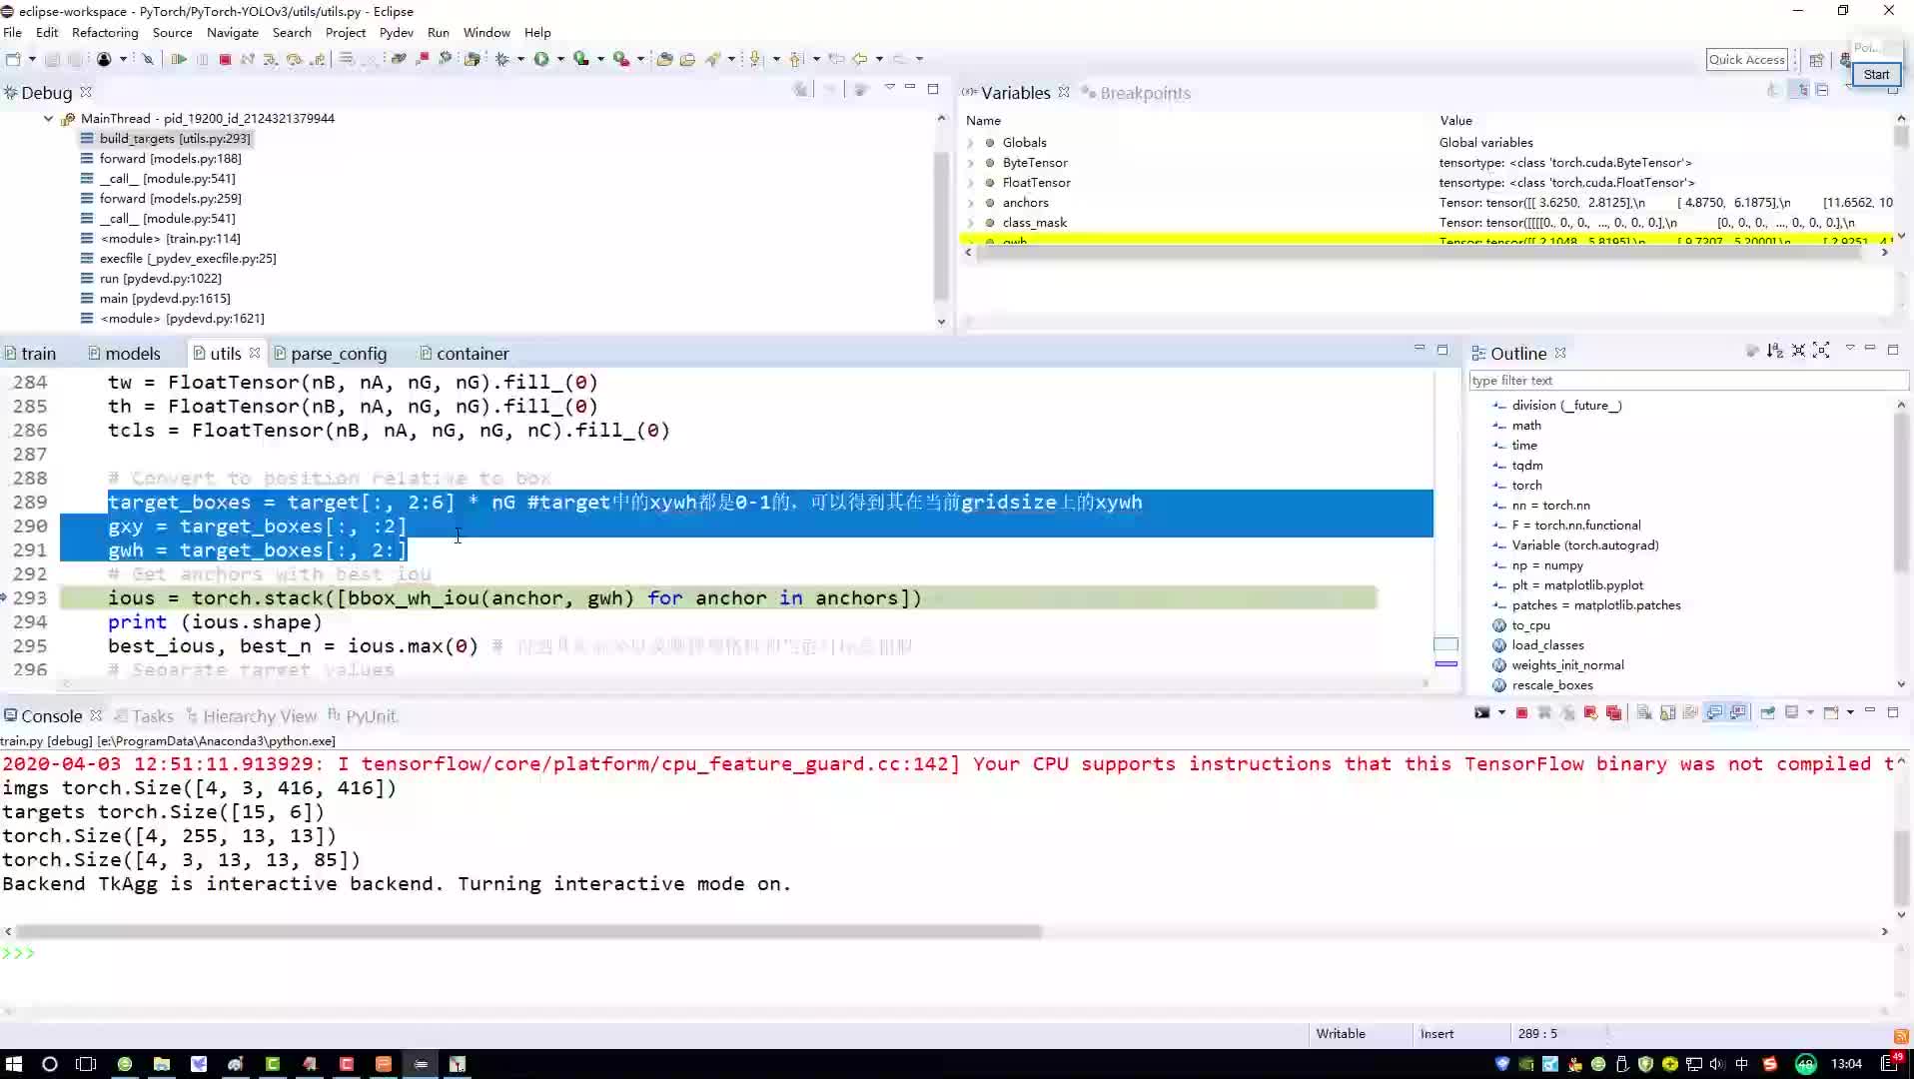
Task: Open the Breakpoints view tab
Action: pos(1136,93)
